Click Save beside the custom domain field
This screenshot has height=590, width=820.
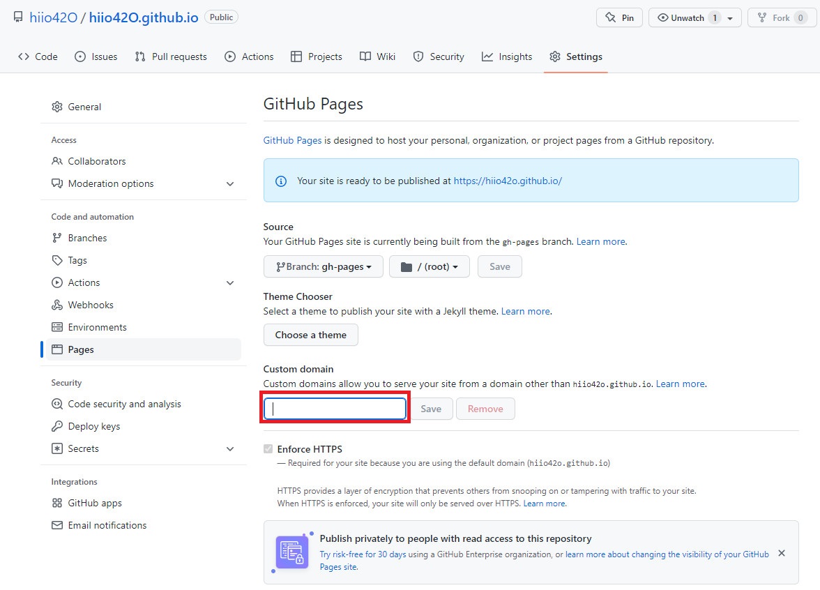click(x=431, y=409)
